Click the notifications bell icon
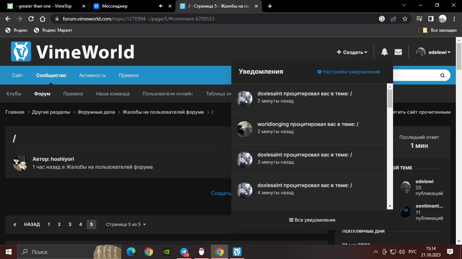462x259 pixels. pos(384,52)
